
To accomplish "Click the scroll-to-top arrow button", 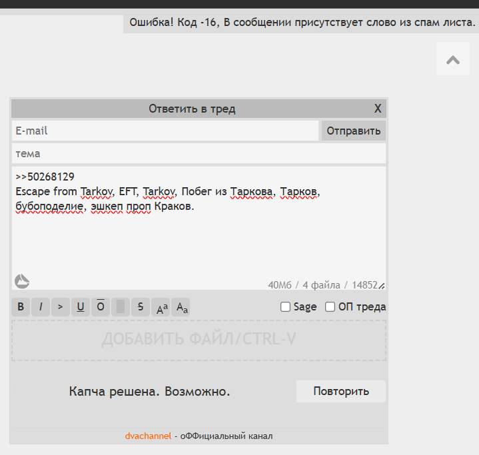I will tap(453, 59).
